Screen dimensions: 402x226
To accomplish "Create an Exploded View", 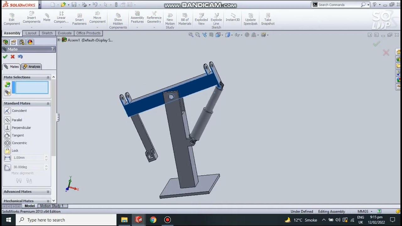I will (x=201, y=19).
